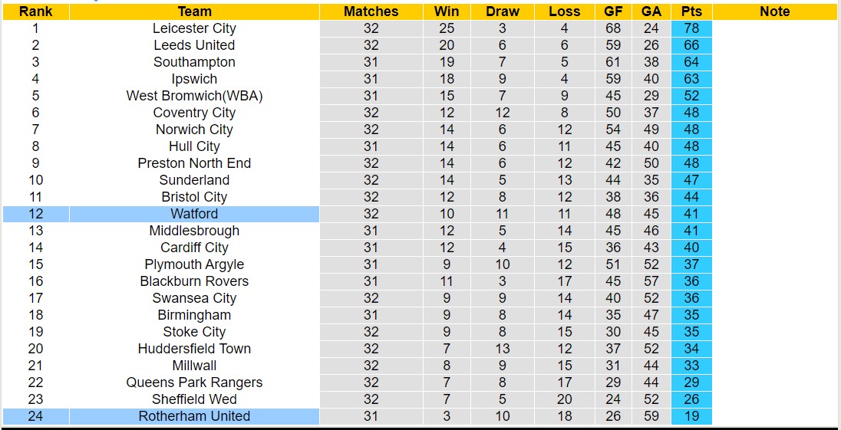Select Queens Park Rangers team name

[x=194, y=382]
